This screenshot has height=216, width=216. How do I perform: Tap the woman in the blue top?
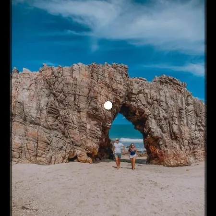tap(133, 156)
